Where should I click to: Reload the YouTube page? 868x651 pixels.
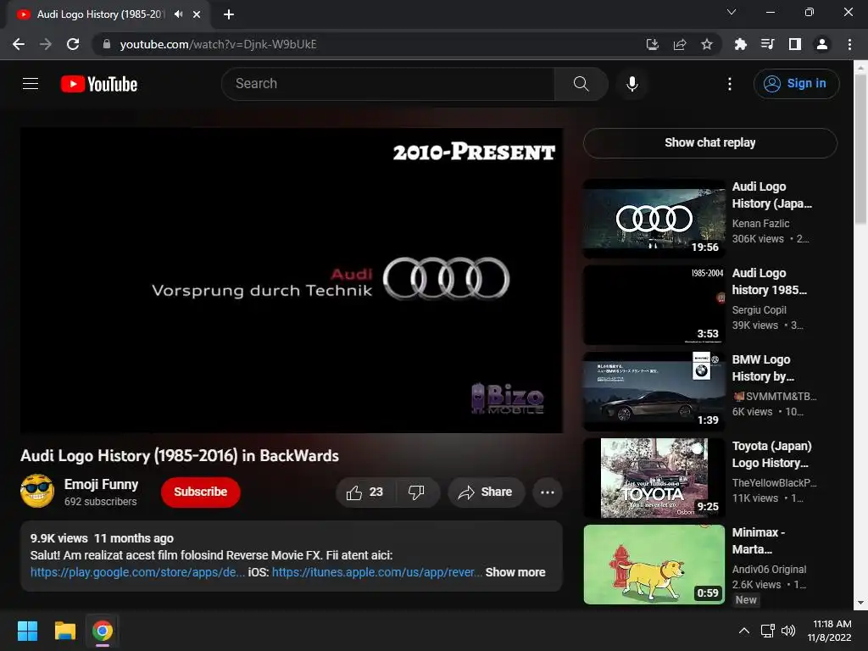(73, 44)
